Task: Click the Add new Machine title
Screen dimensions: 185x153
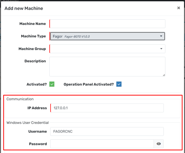Action: [24, 8]
